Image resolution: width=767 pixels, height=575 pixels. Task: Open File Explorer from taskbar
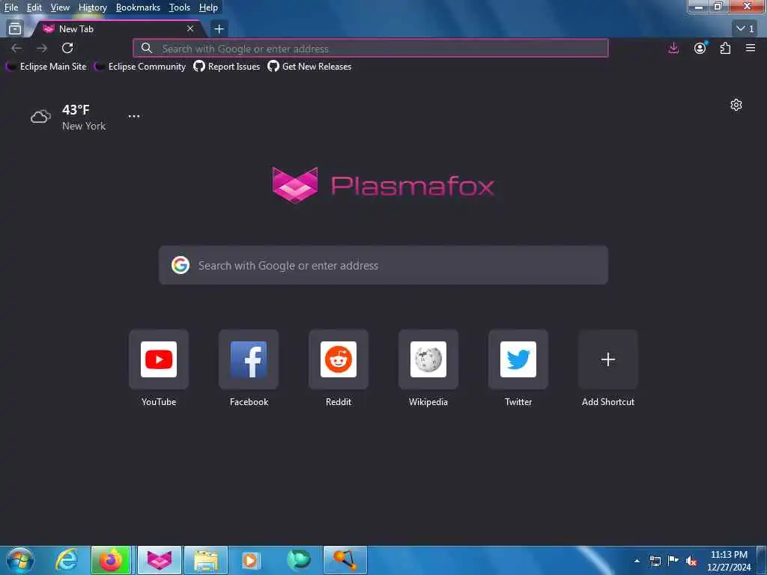(x=206, y=560)
